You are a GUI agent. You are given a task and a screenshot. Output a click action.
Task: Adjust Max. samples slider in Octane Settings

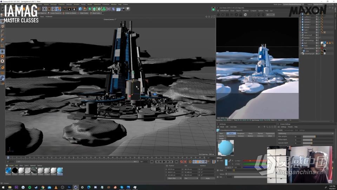(318, 137)
